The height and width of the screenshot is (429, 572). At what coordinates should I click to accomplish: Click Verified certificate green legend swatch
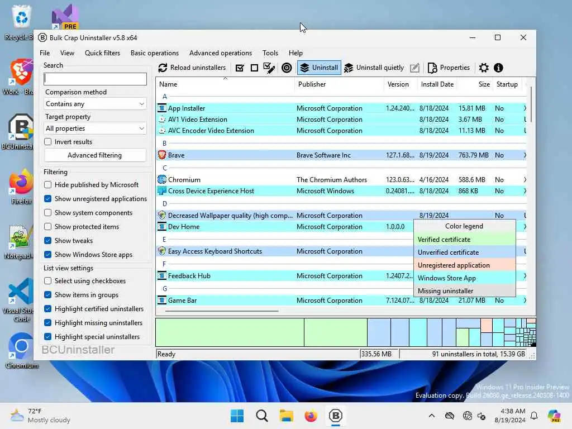[x=464, y=239]
